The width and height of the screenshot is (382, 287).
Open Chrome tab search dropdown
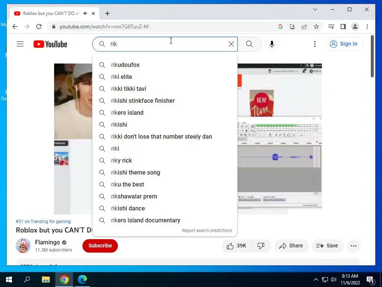click(315, 9)
